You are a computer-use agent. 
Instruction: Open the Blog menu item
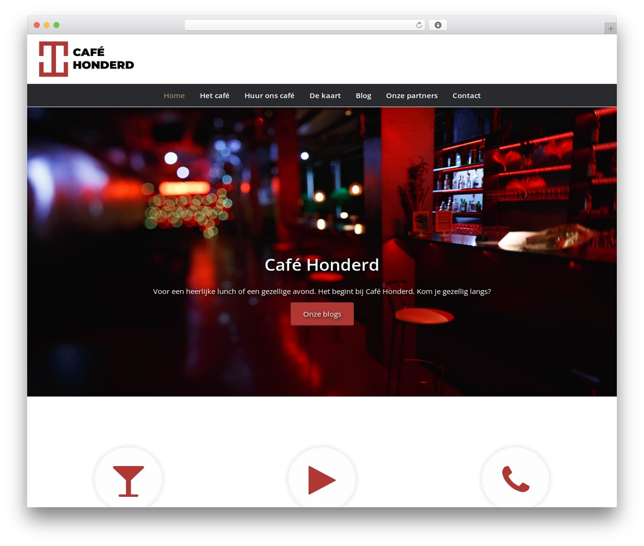[363, 96]
